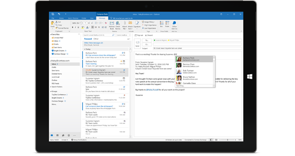Click the To... recipients button

click(x=147, y=40)
